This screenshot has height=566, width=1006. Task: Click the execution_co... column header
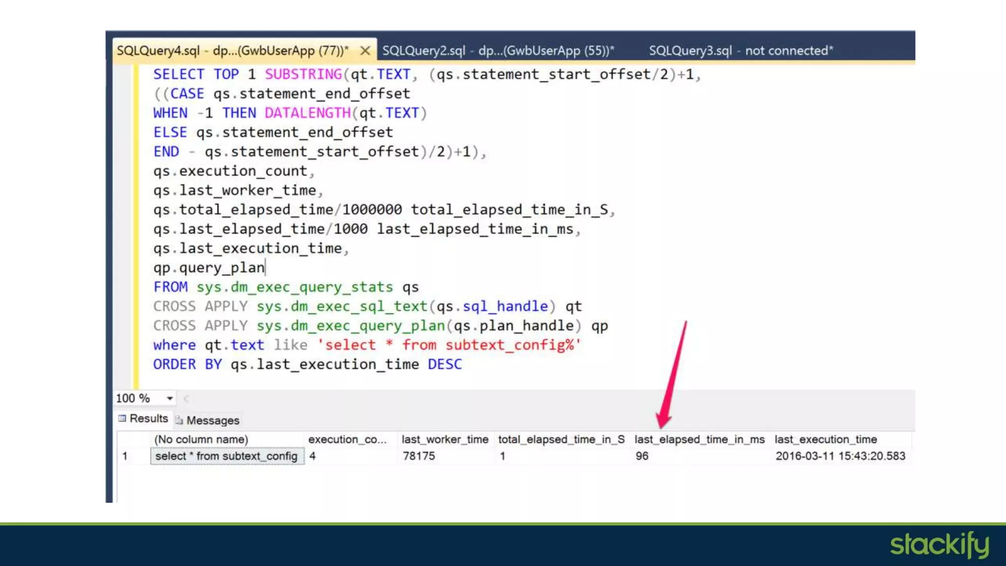(347, 440)
